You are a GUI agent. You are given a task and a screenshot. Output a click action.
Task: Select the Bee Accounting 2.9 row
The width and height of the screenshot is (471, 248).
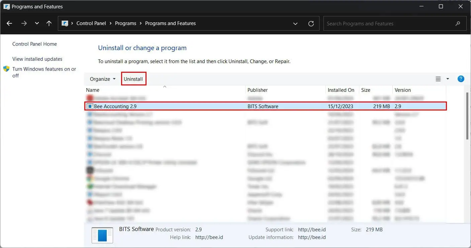(x=265, y=106)
